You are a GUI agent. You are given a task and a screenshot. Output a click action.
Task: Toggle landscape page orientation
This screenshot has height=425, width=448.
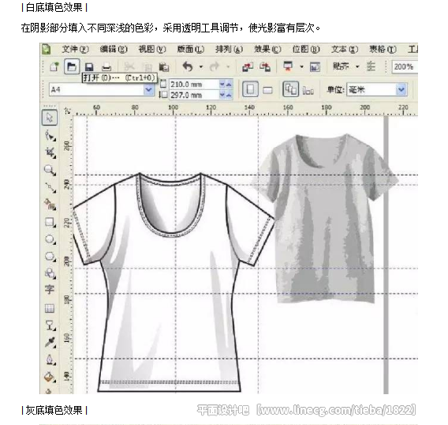267,90
